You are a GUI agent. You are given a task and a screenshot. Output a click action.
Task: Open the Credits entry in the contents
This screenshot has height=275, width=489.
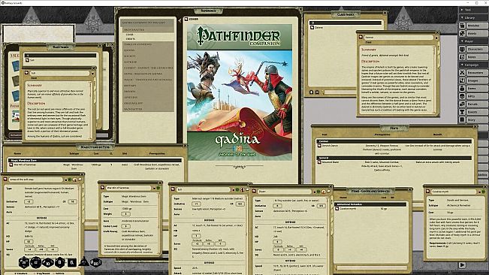pyautogui.click(x=131, y=39)
